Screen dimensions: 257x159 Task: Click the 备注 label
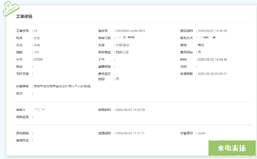point(19,94)
